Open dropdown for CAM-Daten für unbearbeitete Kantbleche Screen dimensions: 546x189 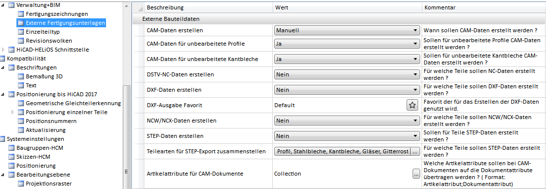(347, 60)
